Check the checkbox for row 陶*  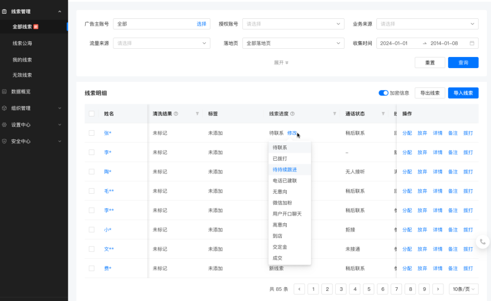pyautogui.click(x=92, y=172)
